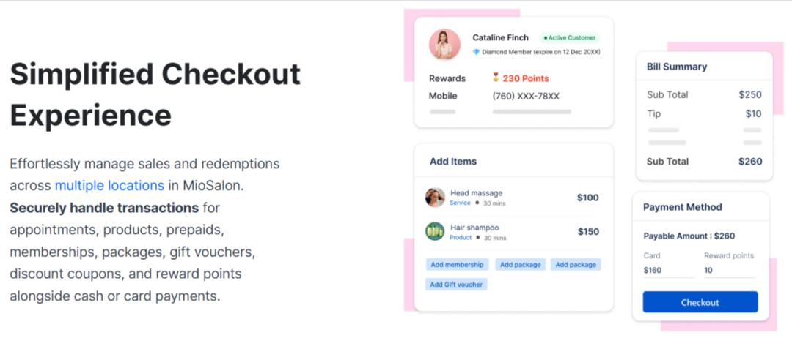This screenshot has width=792, height=338.
Task: Click the $100 price for Head massage
Action: coord(587,198)
